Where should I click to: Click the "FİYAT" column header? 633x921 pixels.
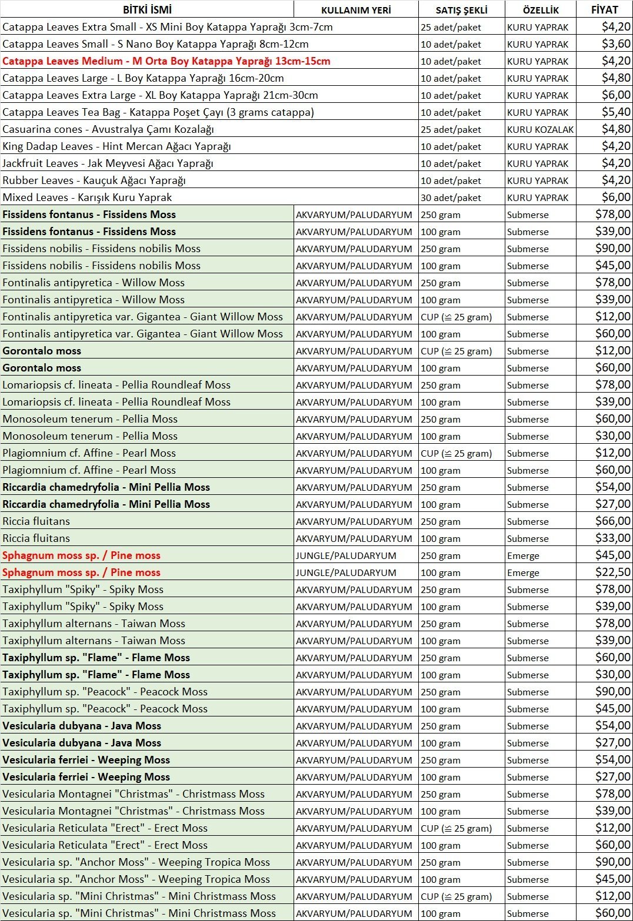(x=604, y=10)
